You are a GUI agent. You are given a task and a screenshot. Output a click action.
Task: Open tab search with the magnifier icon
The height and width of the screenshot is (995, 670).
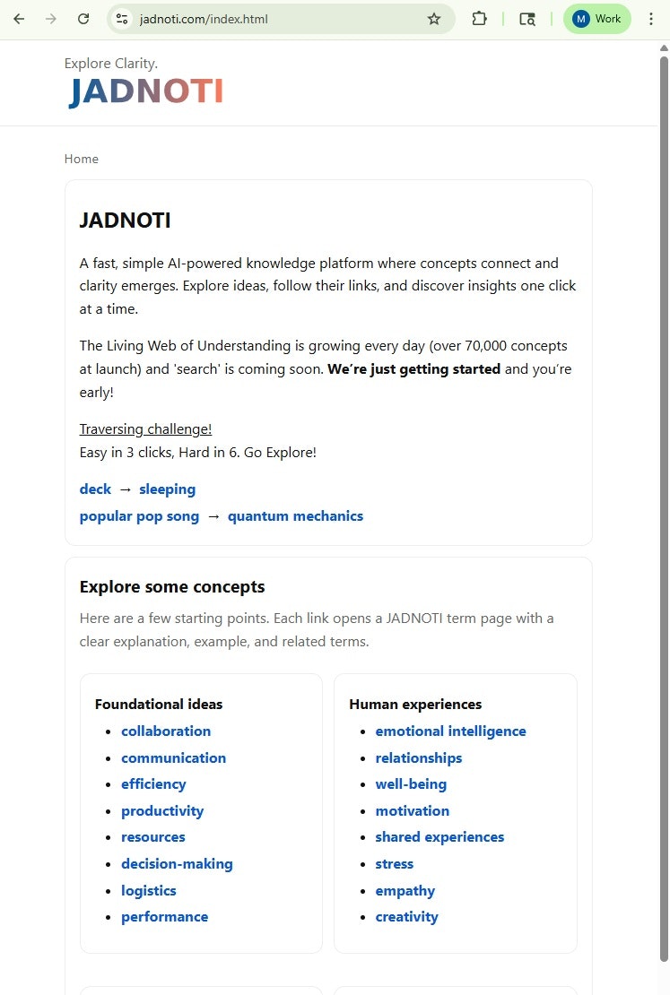(527, 19)
